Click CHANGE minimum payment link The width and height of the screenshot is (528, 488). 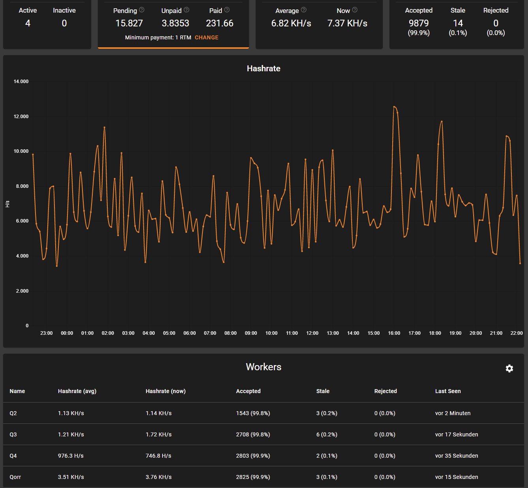pos(206,37)
